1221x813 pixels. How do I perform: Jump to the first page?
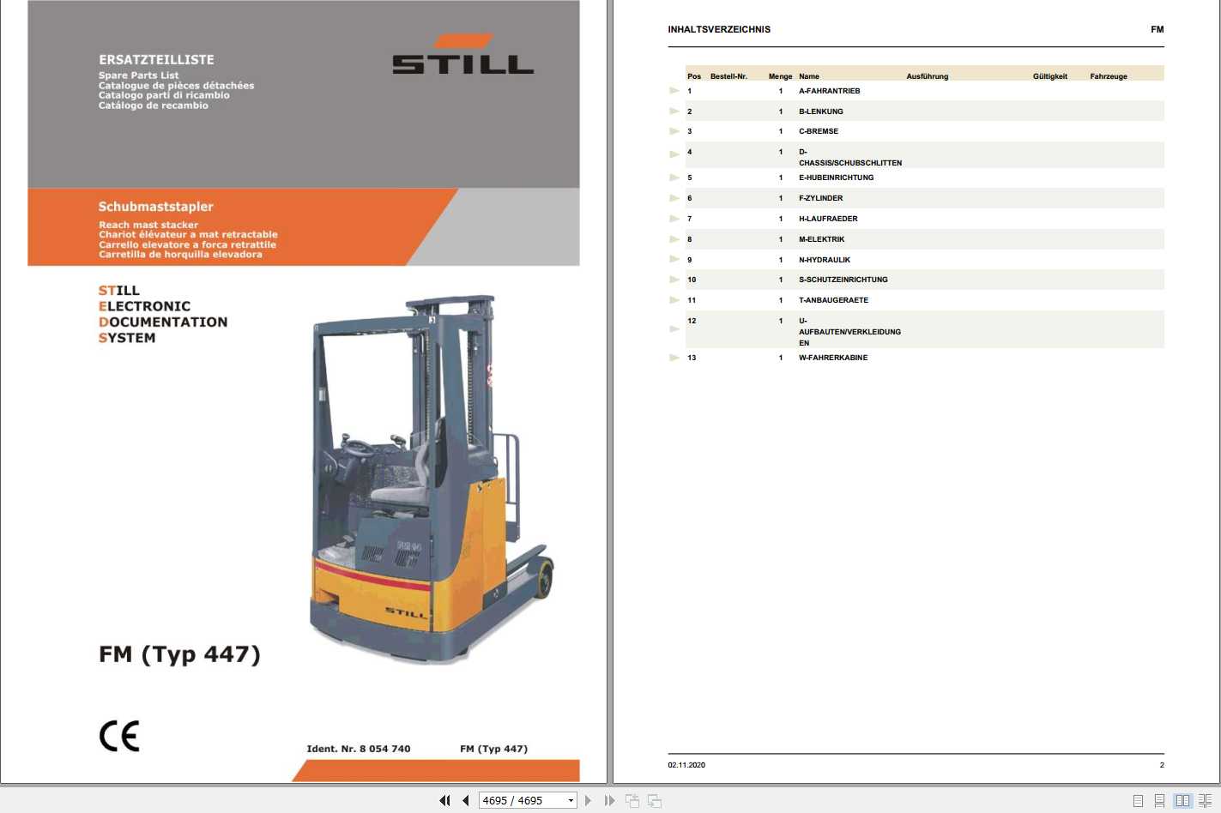[444, 800]
